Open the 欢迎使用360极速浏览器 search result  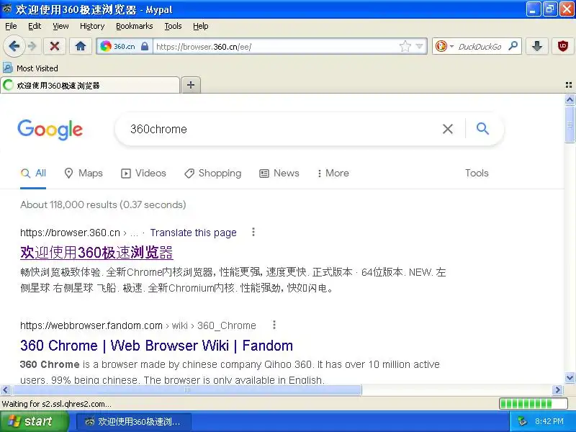(x=96, y=253)
